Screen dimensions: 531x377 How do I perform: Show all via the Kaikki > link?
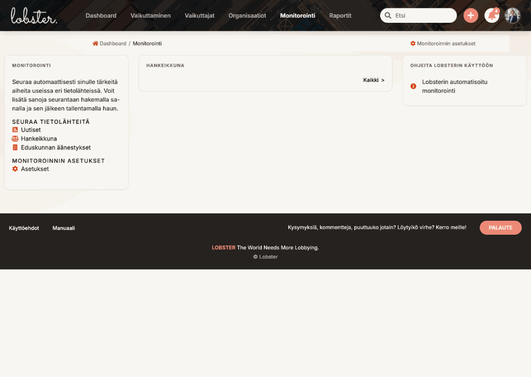[x=374, y=80]
